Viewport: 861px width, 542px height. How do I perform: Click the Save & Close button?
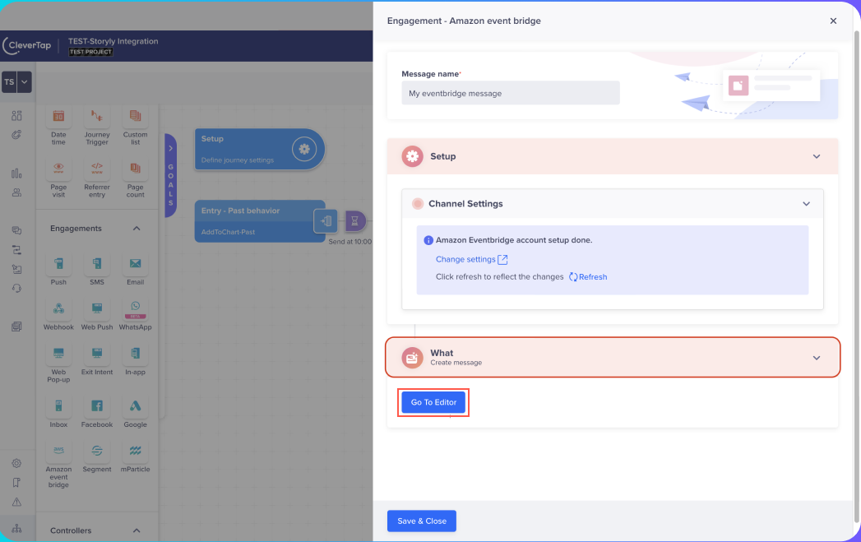[x=422, y=521]
